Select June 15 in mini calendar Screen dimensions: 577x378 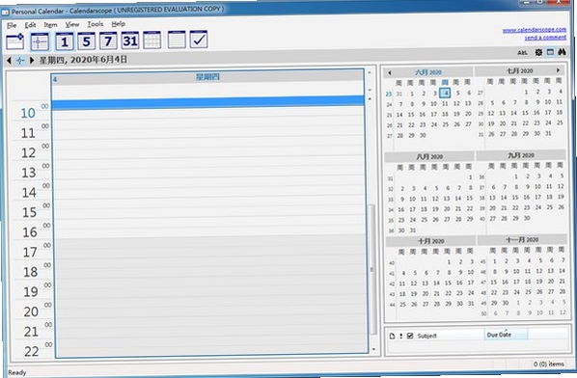(411, 115)
